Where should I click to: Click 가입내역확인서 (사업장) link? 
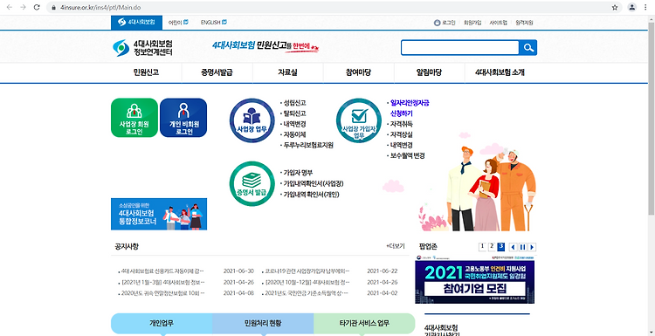tap(314, 183)
